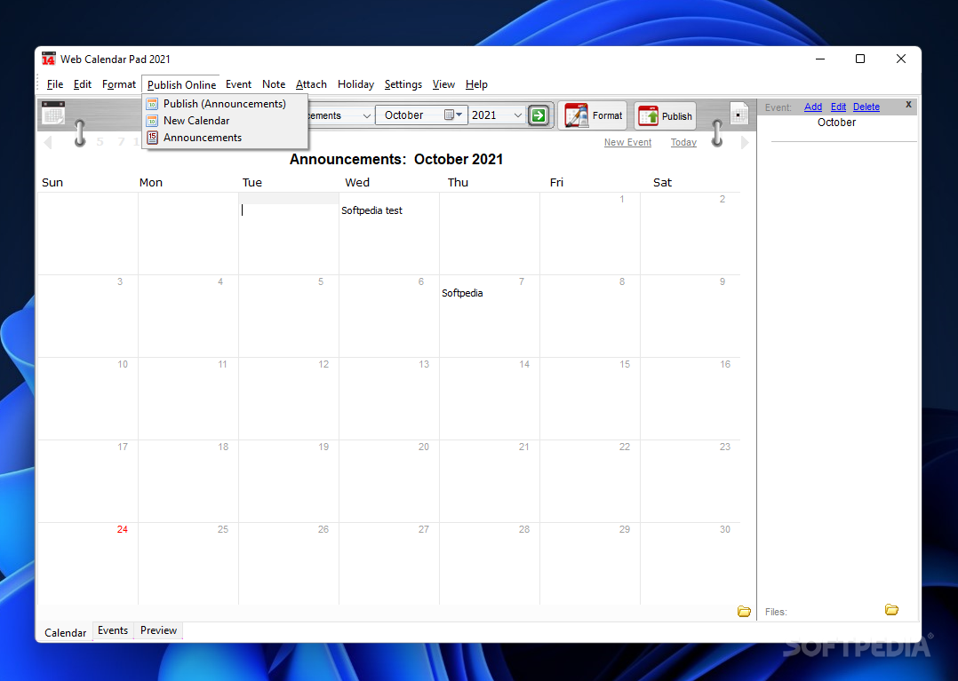The height and width of the screenshot is (681, 958).
Task: Open the View menu
Action: [x=443, y=84]
